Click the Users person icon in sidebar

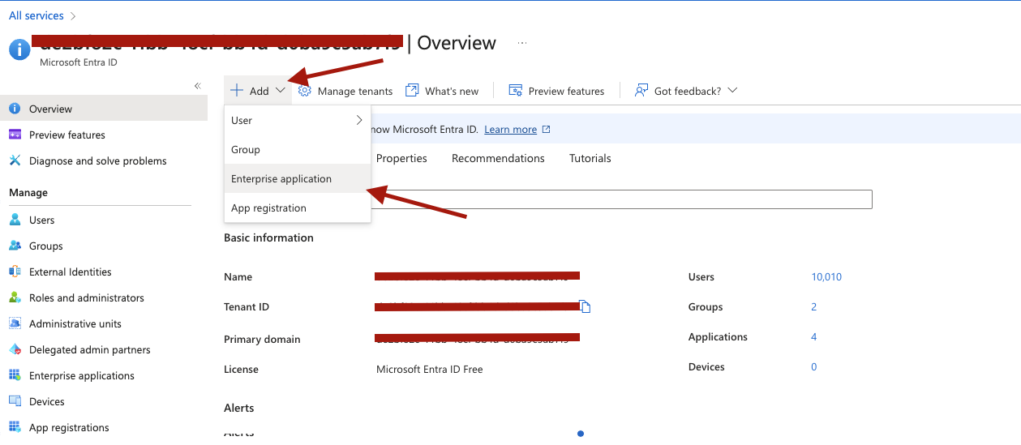[x=15, y=220]
